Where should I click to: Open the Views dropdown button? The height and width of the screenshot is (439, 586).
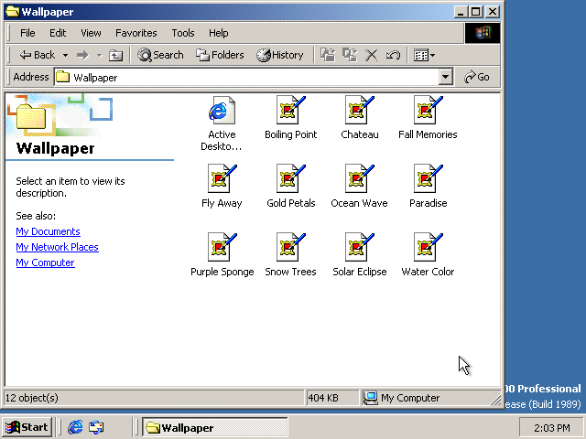click(424, 55)
